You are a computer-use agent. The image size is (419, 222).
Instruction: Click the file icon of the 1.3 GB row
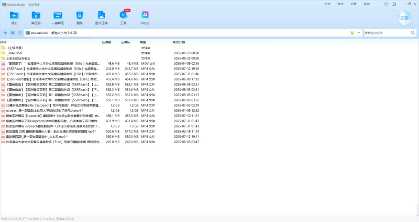[x=3, y=126]
